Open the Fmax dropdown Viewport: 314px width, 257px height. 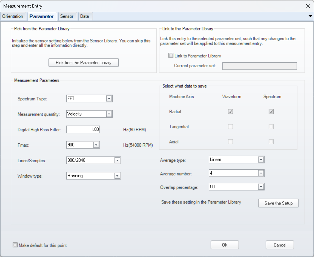coord(96,145)
